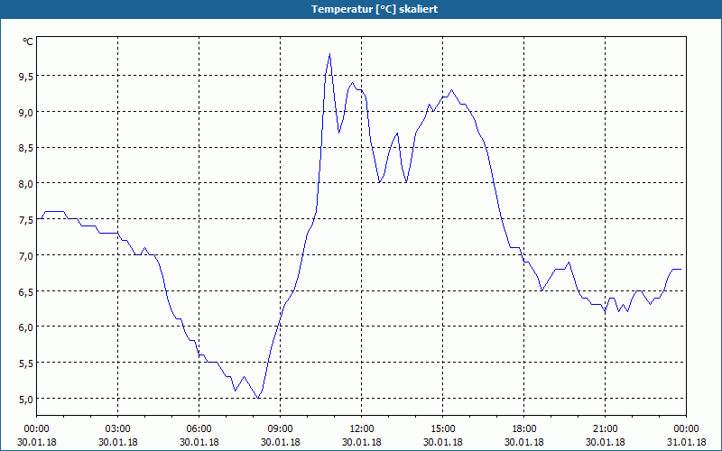Pick the 15:00 time label
Screen dimensions: 722x451
click(x=442, y=429)
